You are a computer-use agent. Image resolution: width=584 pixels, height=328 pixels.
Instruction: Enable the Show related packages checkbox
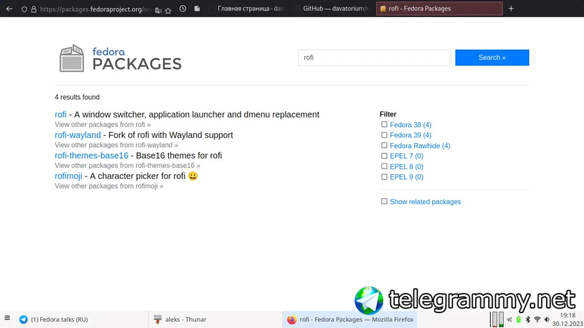pyautogui.click(x=384, y=202)
